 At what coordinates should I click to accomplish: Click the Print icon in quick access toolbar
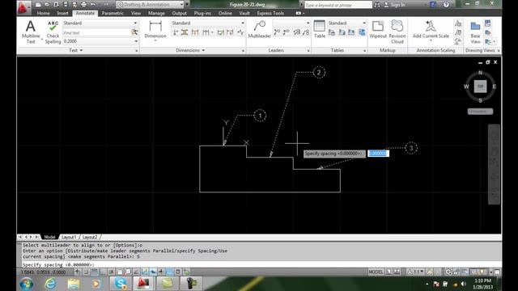tap(83, 5)
